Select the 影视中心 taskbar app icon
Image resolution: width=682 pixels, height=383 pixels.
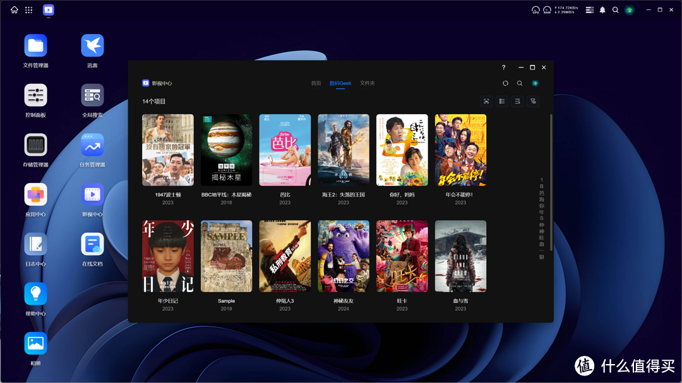tap(48, 9)
